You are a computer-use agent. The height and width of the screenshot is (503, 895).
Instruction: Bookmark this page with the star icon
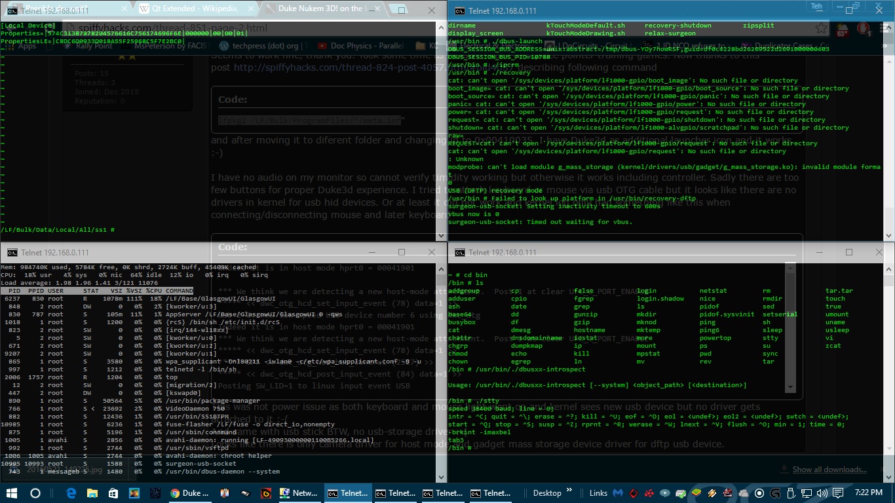(x=822, y=28)
